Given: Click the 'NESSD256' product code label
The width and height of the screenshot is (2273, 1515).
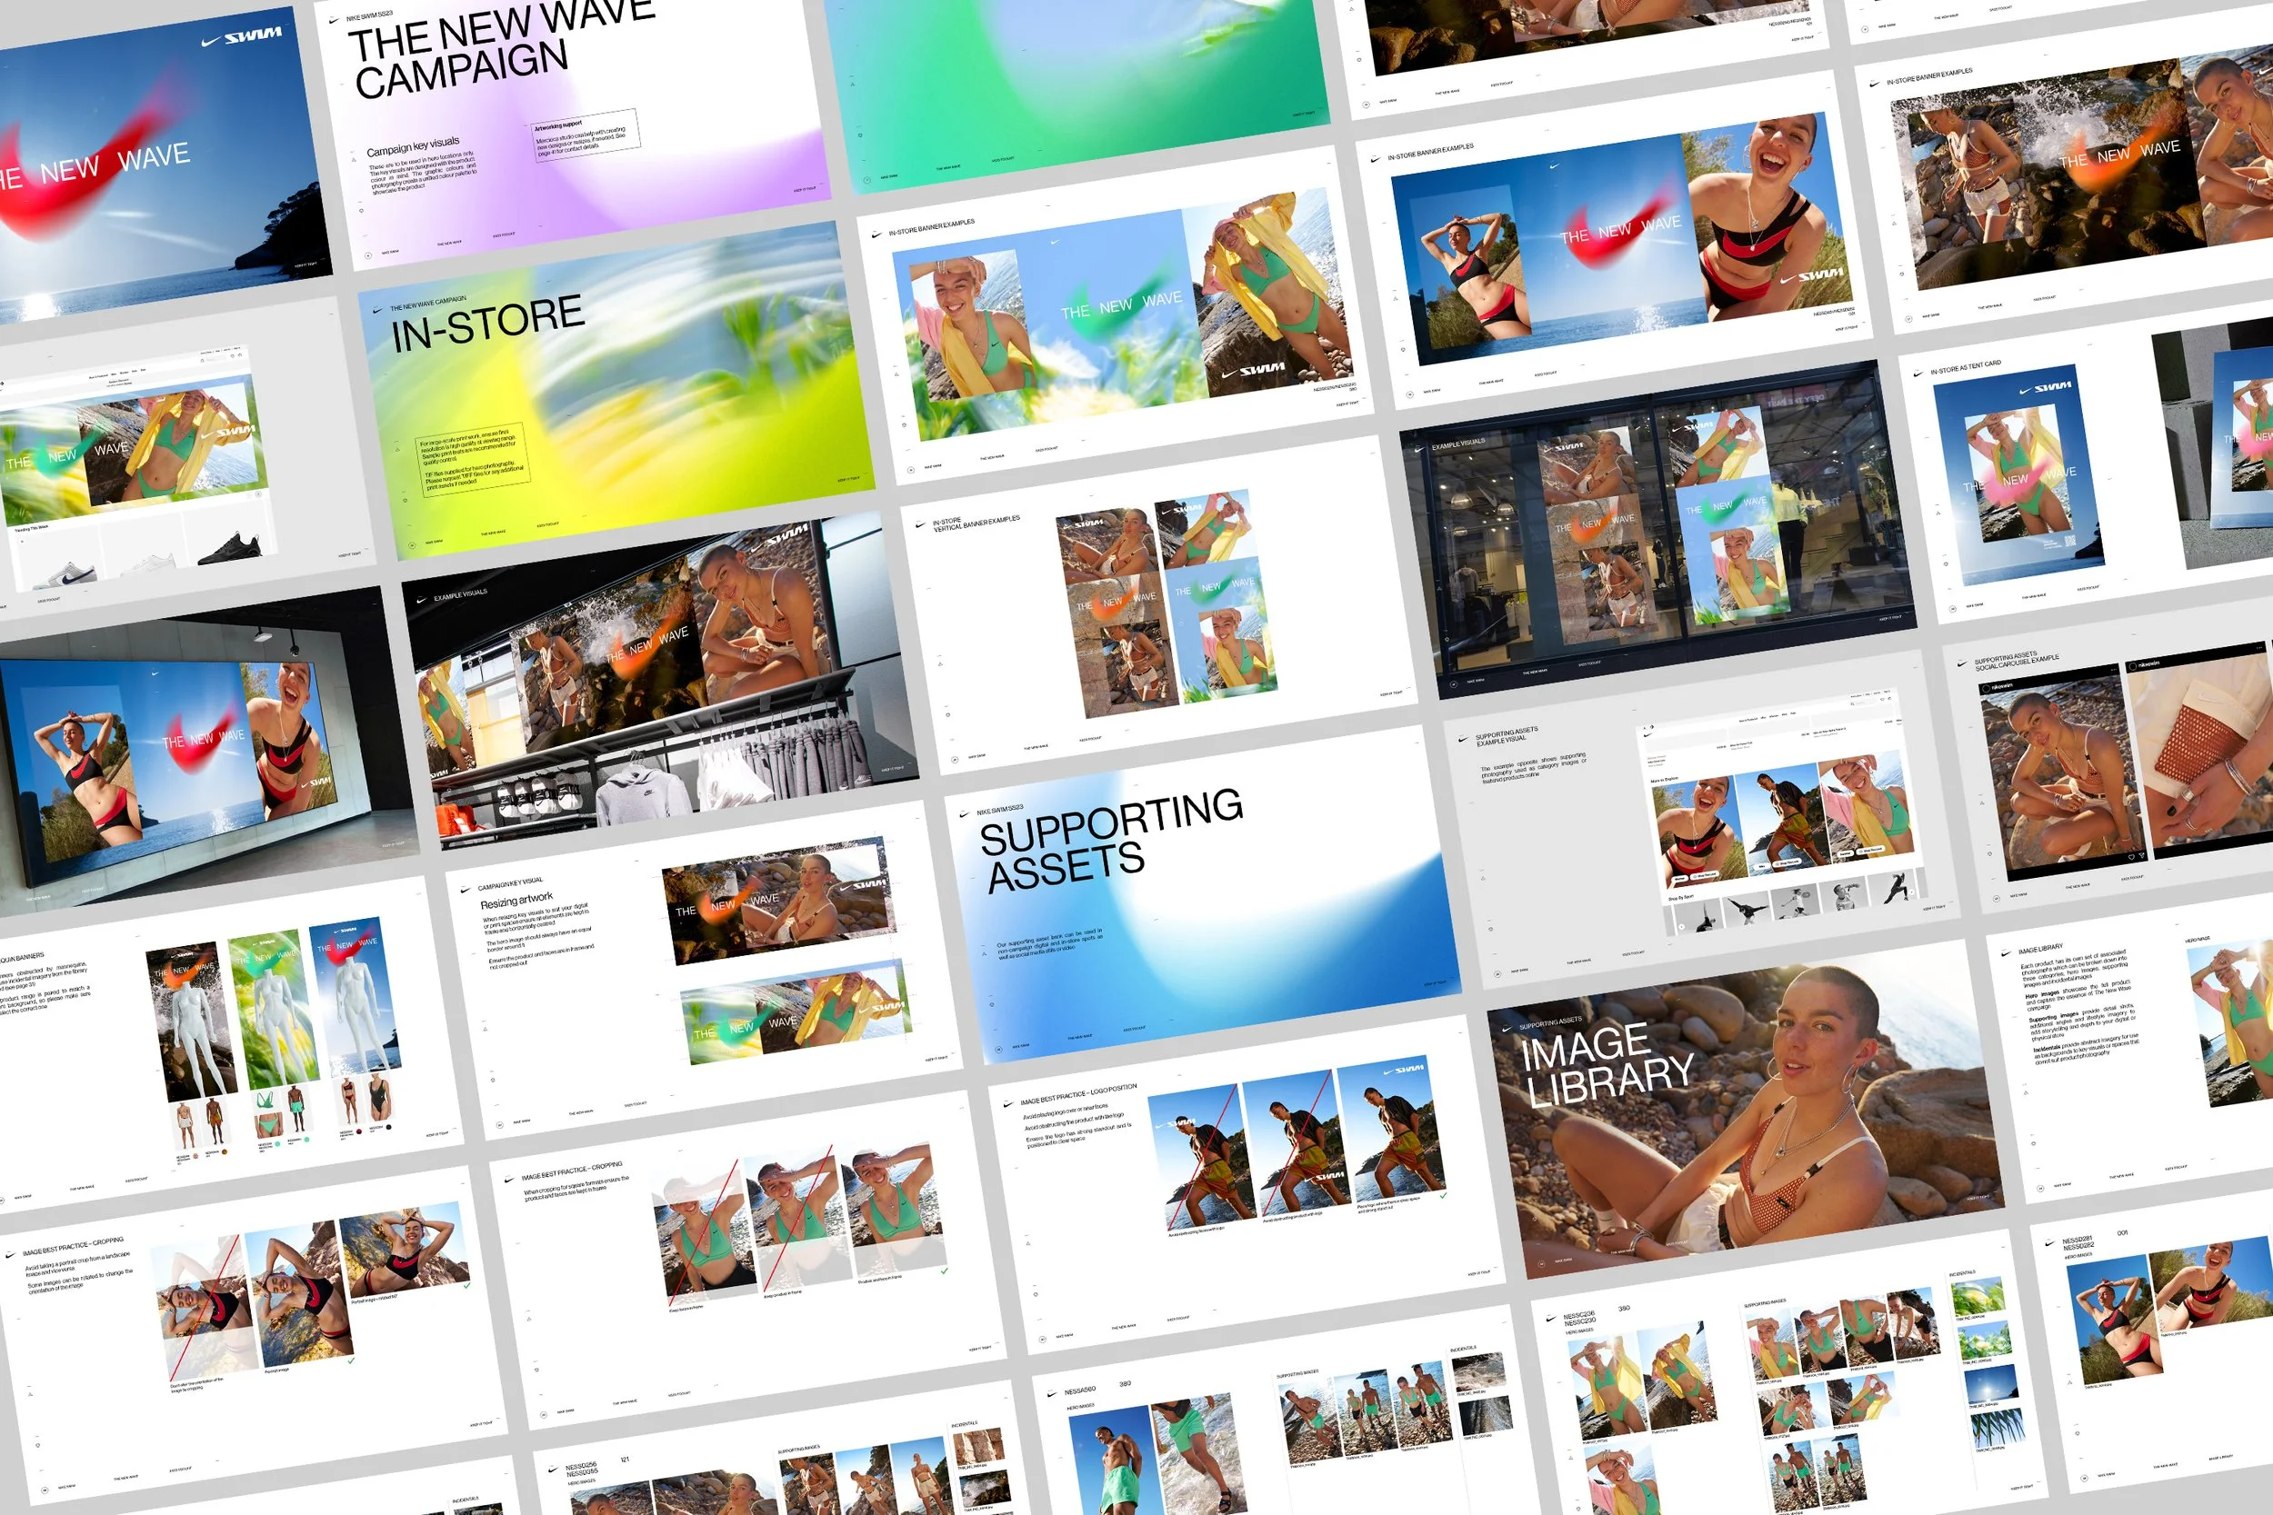Looking at the screenshot, I should pos(581,1466).
